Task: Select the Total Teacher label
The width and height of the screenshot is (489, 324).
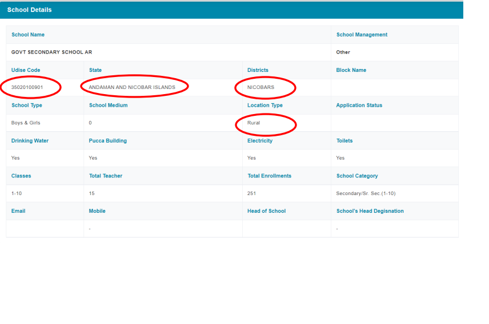Action: (x=106, y=176)
